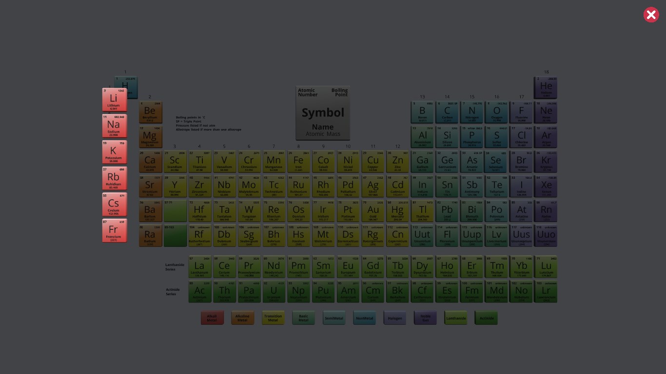
Task: Choose the Scandium (Sc) tile
Action: [x=175, y=162]
